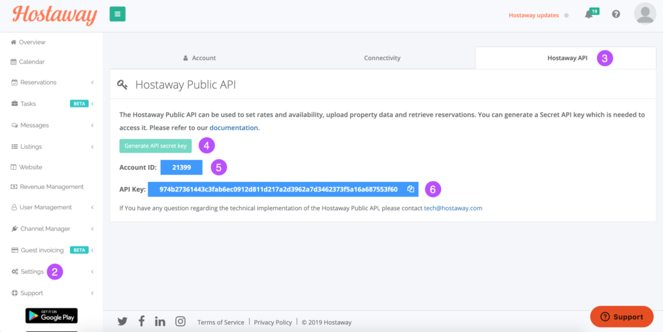
Task: Click the BETA badge next to Tasks
Action: (x=79, y=104)
